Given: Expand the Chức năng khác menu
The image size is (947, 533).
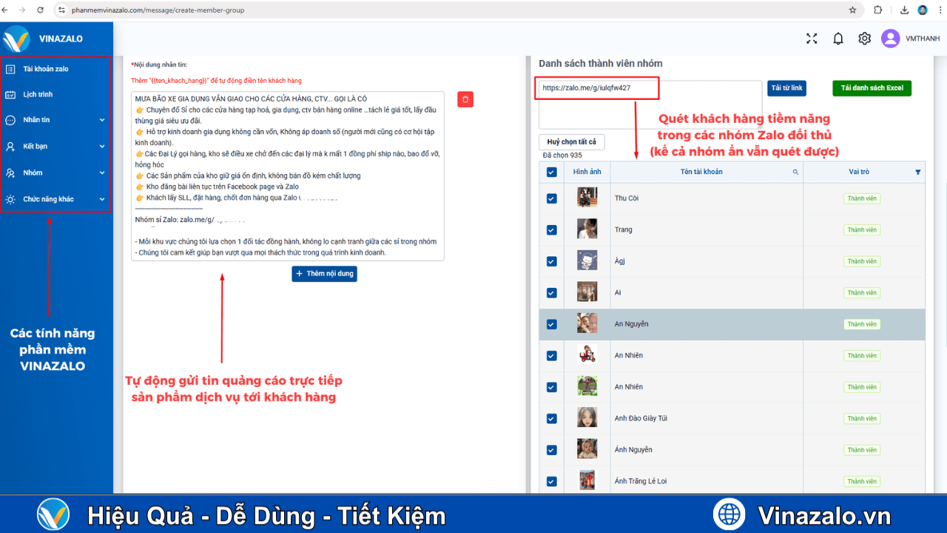Looking at the screenshot, I should coord(55,199).
